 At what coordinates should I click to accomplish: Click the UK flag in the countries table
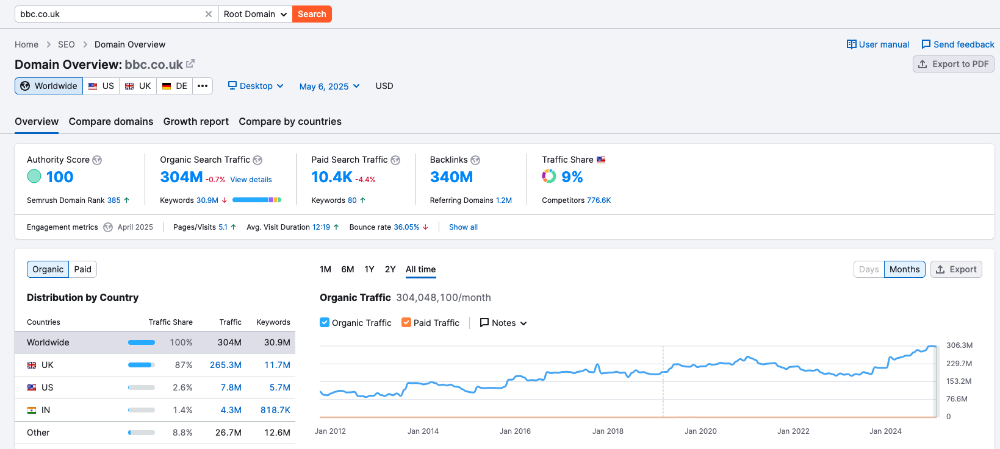tap(32, 365)
